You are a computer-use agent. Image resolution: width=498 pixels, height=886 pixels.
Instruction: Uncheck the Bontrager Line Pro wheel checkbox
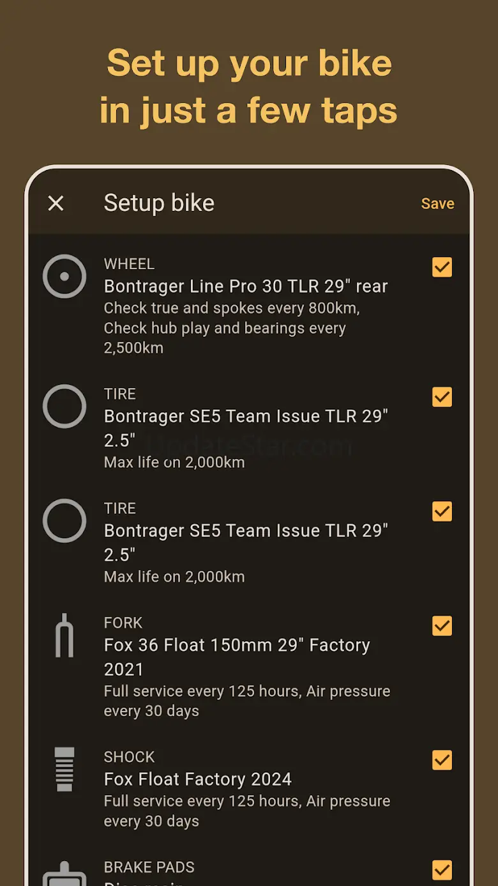tap(442, 267)
